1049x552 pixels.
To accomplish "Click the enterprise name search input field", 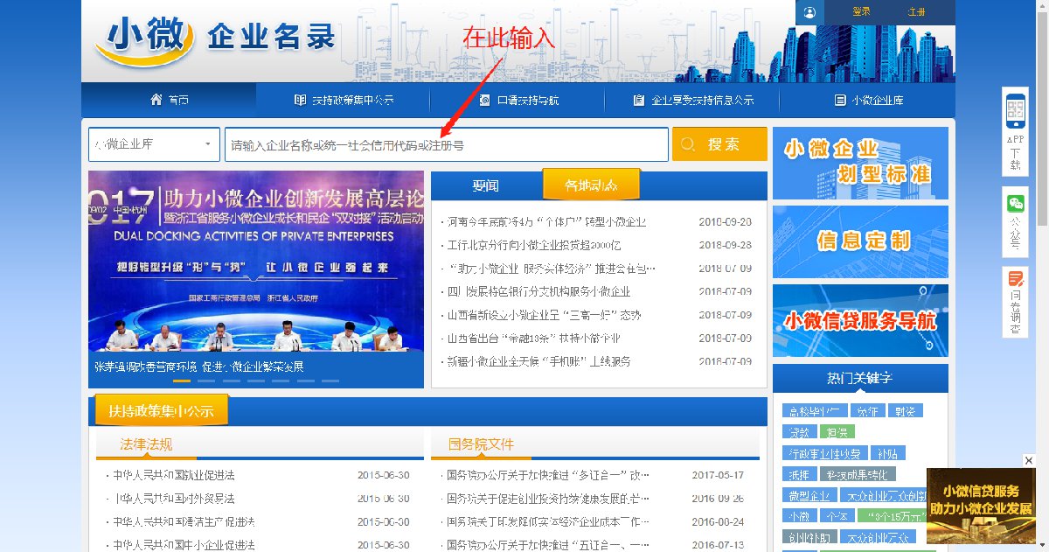I will (x=446, y=144).
